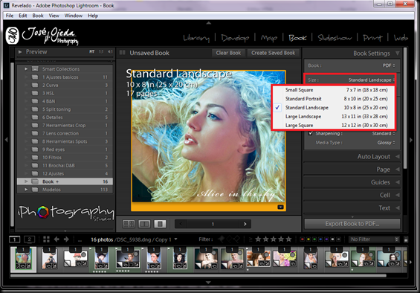The width and height of the screenshot is (420, 293).
Task: Click the Unsaved Book grip icon
Action: click(122, 53)
